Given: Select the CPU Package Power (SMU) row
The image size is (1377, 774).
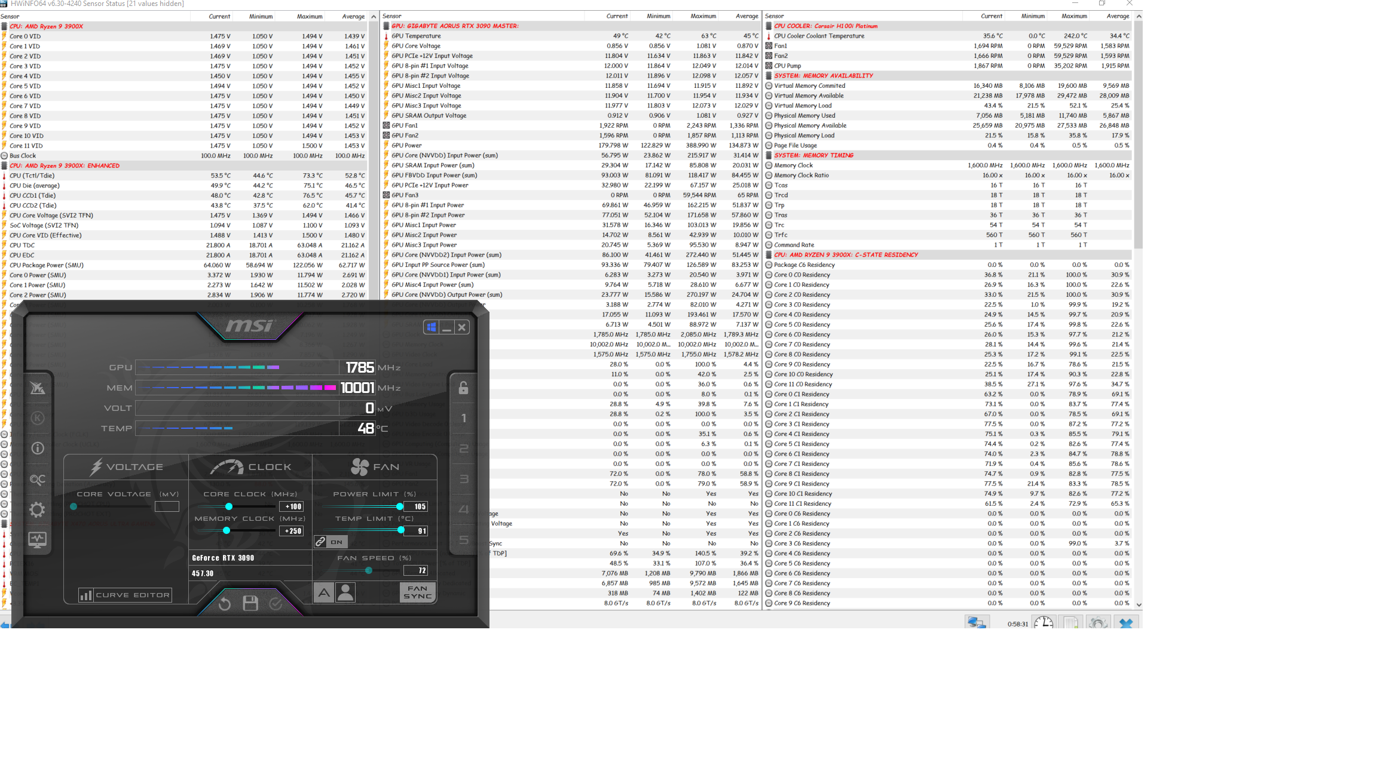Looking at the screenshot, I should (183, 265).
